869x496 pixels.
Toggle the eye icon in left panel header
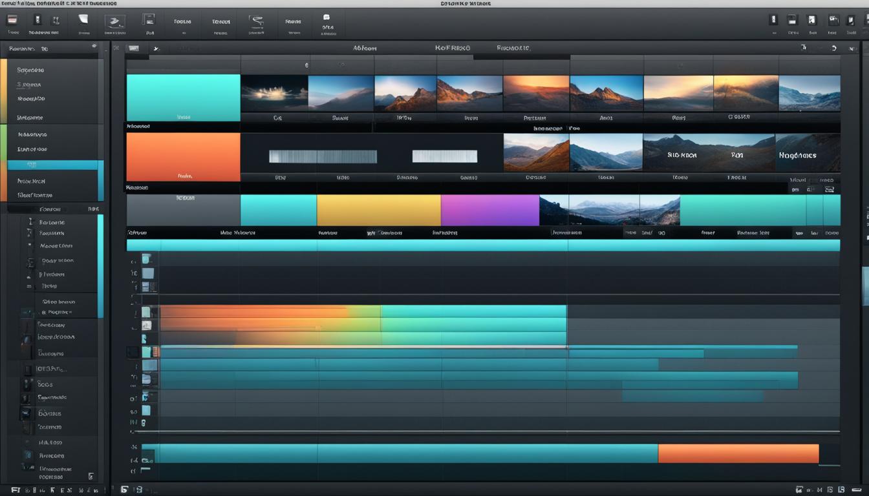click(x=94, y=46)
